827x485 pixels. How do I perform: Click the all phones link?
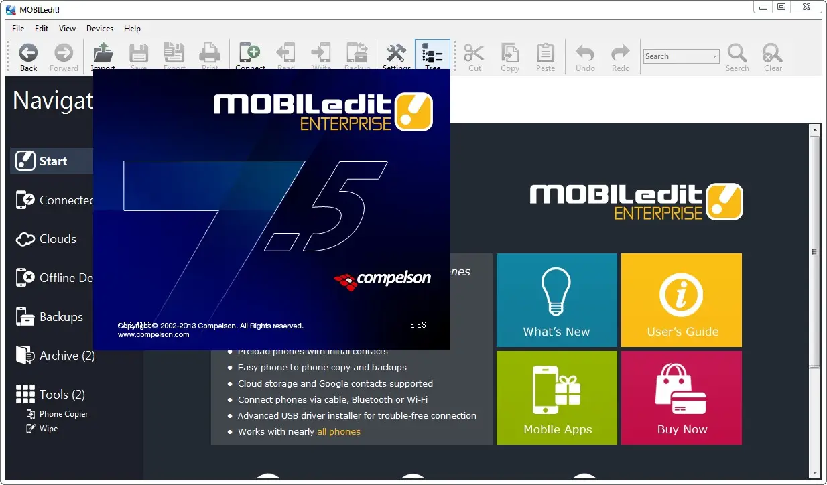[338, 431]
